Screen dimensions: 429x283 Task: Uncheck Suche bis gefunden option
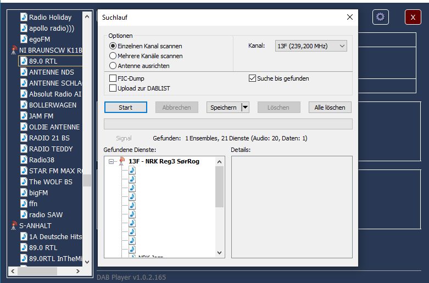coord(253,78)
